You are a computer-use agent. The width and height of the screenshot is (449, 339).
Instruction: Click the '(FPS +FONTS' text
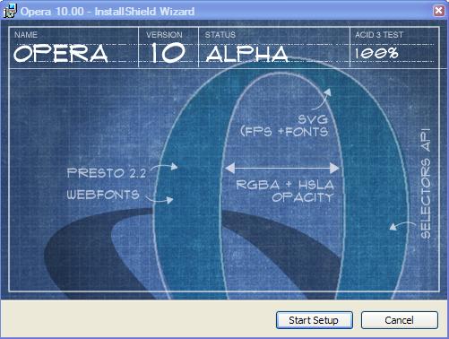point(284,132)
